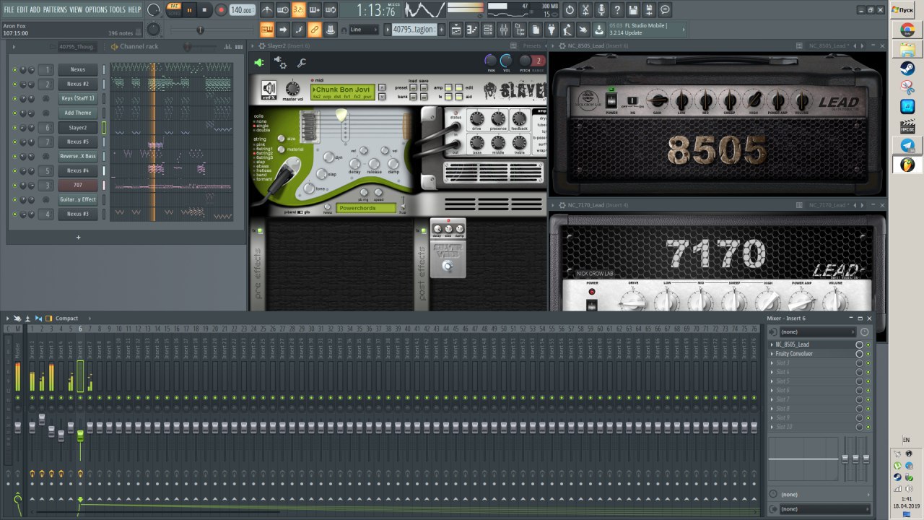Add new pattern with plus button
924x520 pixels.
(x=441, y=30)
